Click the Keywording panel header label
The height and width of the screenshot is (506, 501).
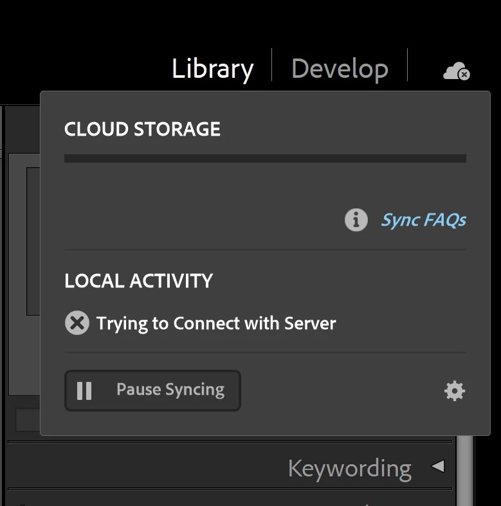[x=349, y=469]
